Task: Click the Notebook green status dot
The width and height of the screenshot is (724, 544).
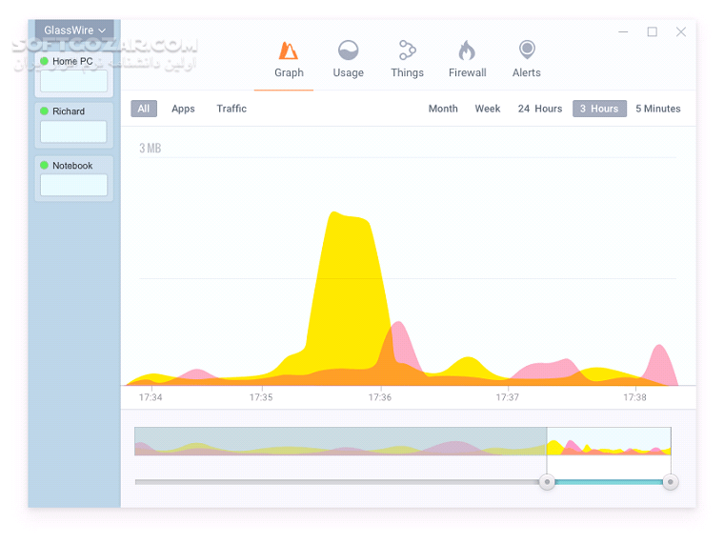Action: [44, 166]
